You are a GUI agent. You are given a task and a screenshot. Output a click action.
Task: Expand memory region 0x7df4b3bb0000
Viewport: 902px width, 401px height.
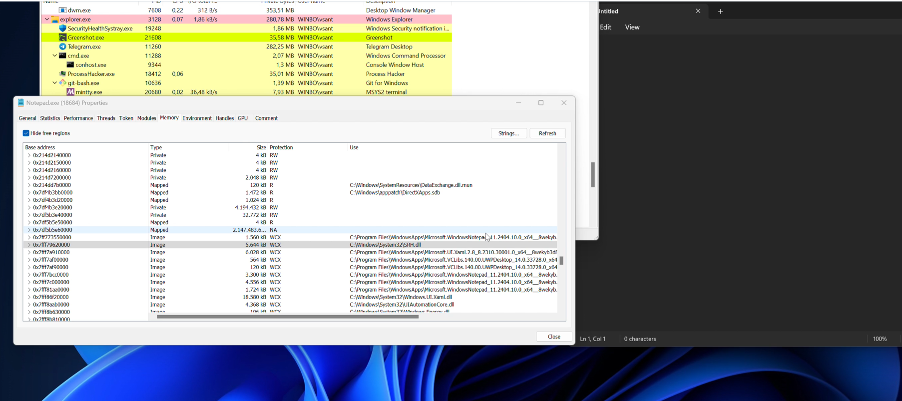29,193
